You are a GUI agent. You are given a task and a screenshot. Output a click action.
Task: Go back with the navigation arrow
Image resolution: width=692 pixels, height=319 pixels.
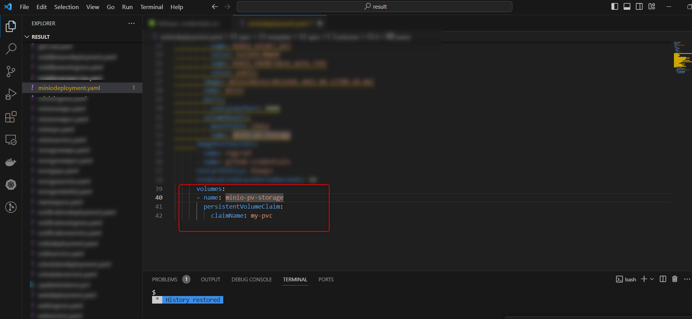(215, 7)
